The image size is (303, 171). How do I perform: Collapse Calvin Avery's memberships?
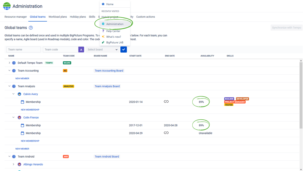[x=13, y=94]
